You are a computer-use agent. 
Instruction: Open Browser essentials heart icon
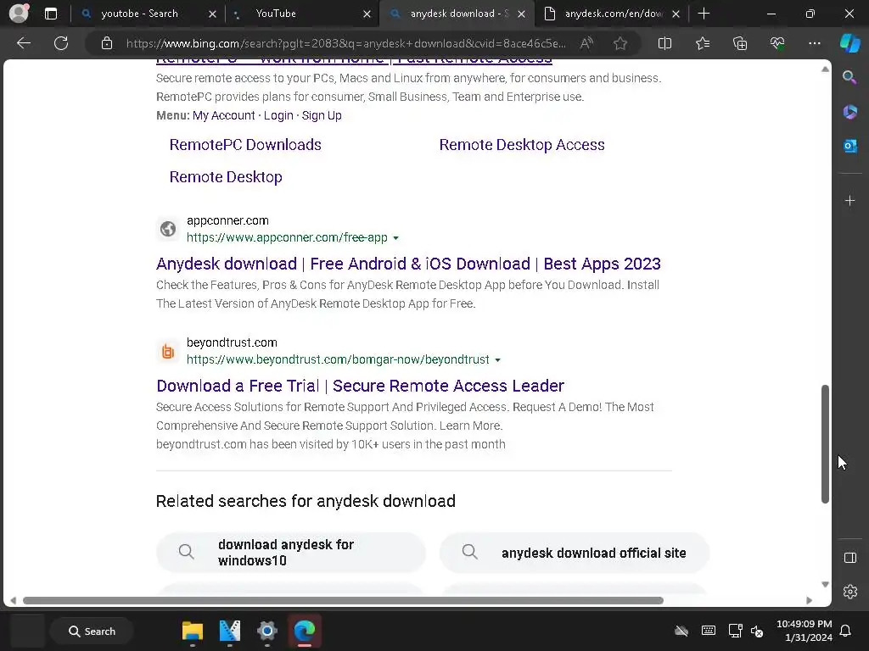pyautogui.click(x=777, y=43)
